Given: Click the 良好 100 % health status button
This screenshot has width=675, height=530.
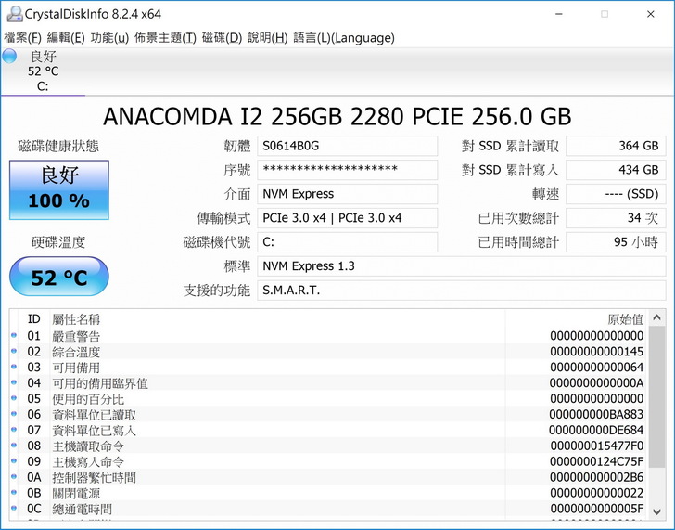Looking at the screenshot, I should (x=59, y=188).
